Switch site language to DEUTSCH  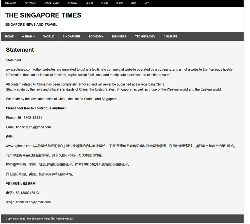coord(30,4)
